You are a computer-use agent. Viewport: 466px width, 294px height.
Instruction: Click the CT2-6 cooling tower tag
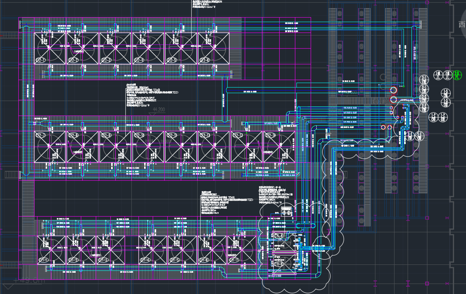204,60
